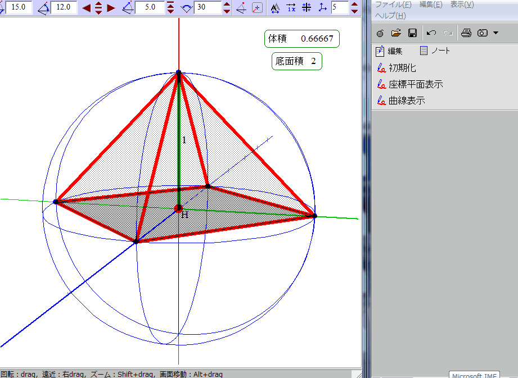
Task: Click the 座標平面表示 script button
Action: pos(416,85)
